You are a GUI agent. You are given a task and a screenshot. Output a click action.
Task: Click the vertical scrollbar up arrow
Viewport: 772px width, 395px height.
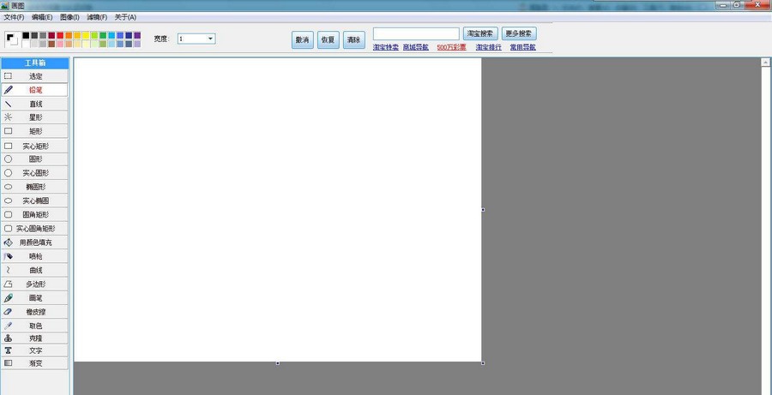pos(766,63)
